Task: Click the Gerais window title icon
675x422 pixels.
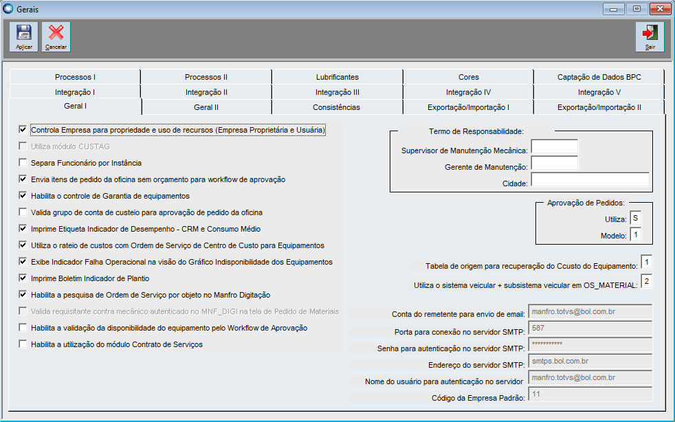Action: click(8, 9)
